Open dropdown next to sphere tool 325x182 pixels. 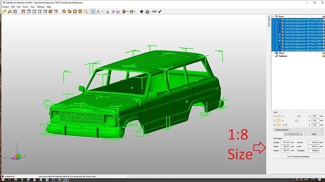click(x=127, y=11)
